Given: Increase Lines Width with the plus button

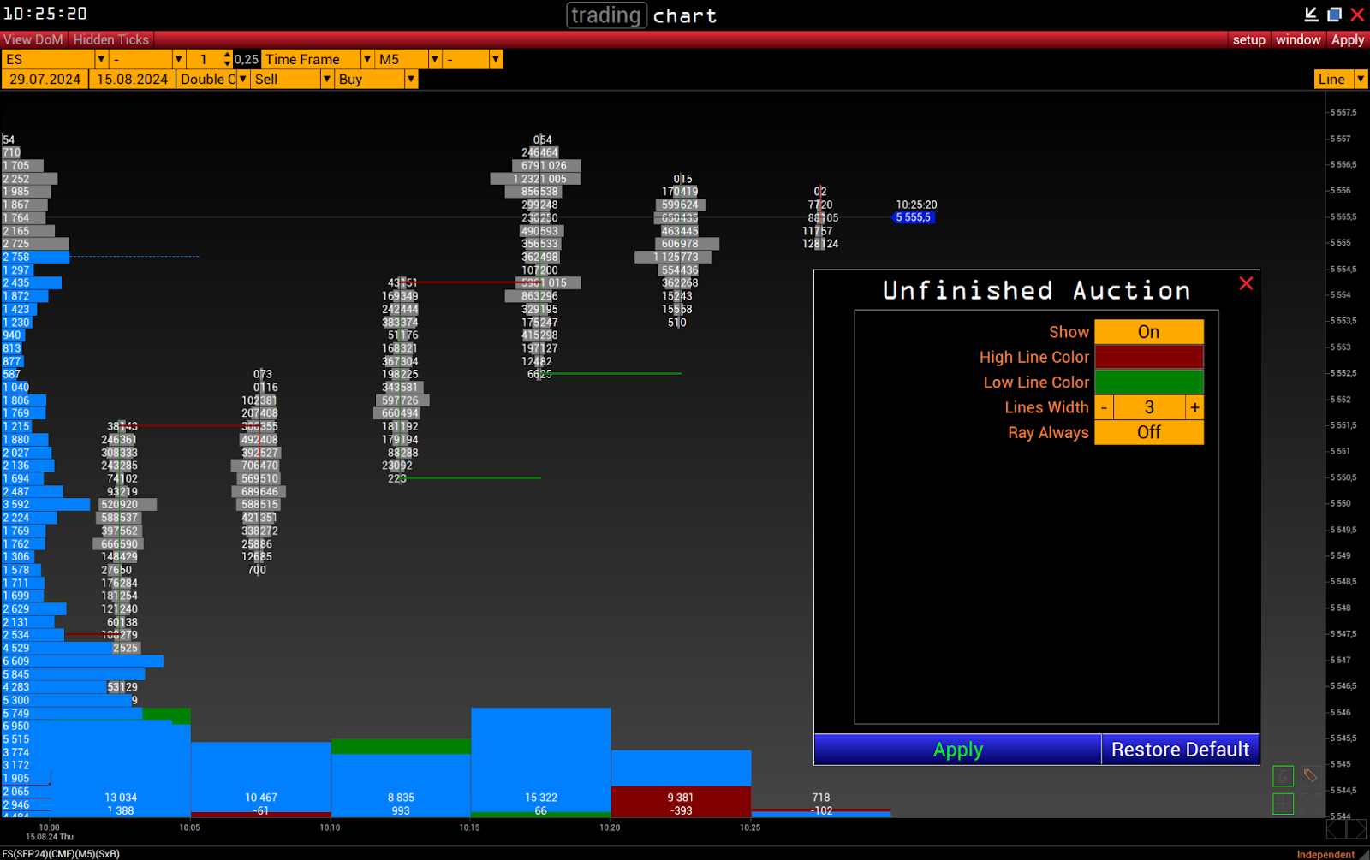Looking at the screenshot, I should pyautogui.click(x=1194, y=408).
